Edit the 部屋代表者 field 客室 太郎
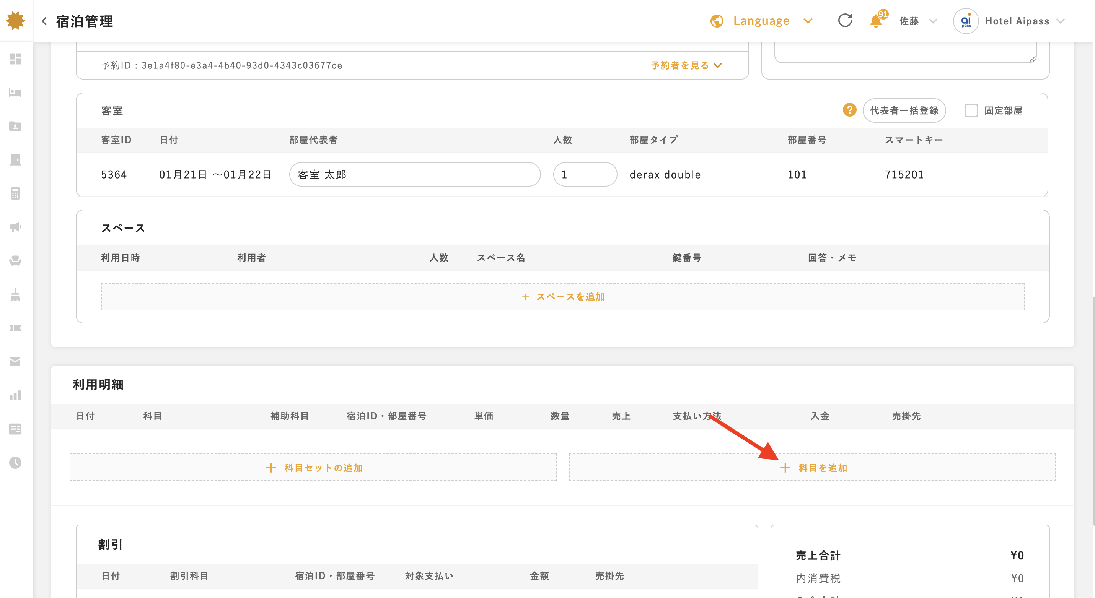 415,174
